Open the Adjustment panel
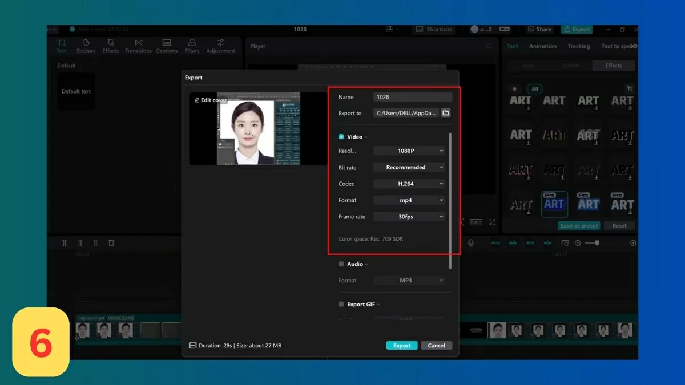The height and width of the screenshot is (385, 685). [220, 46]
